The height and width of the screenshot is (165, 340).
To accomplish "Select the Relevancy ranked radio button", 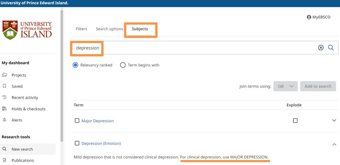I will (x=75, y=65).
